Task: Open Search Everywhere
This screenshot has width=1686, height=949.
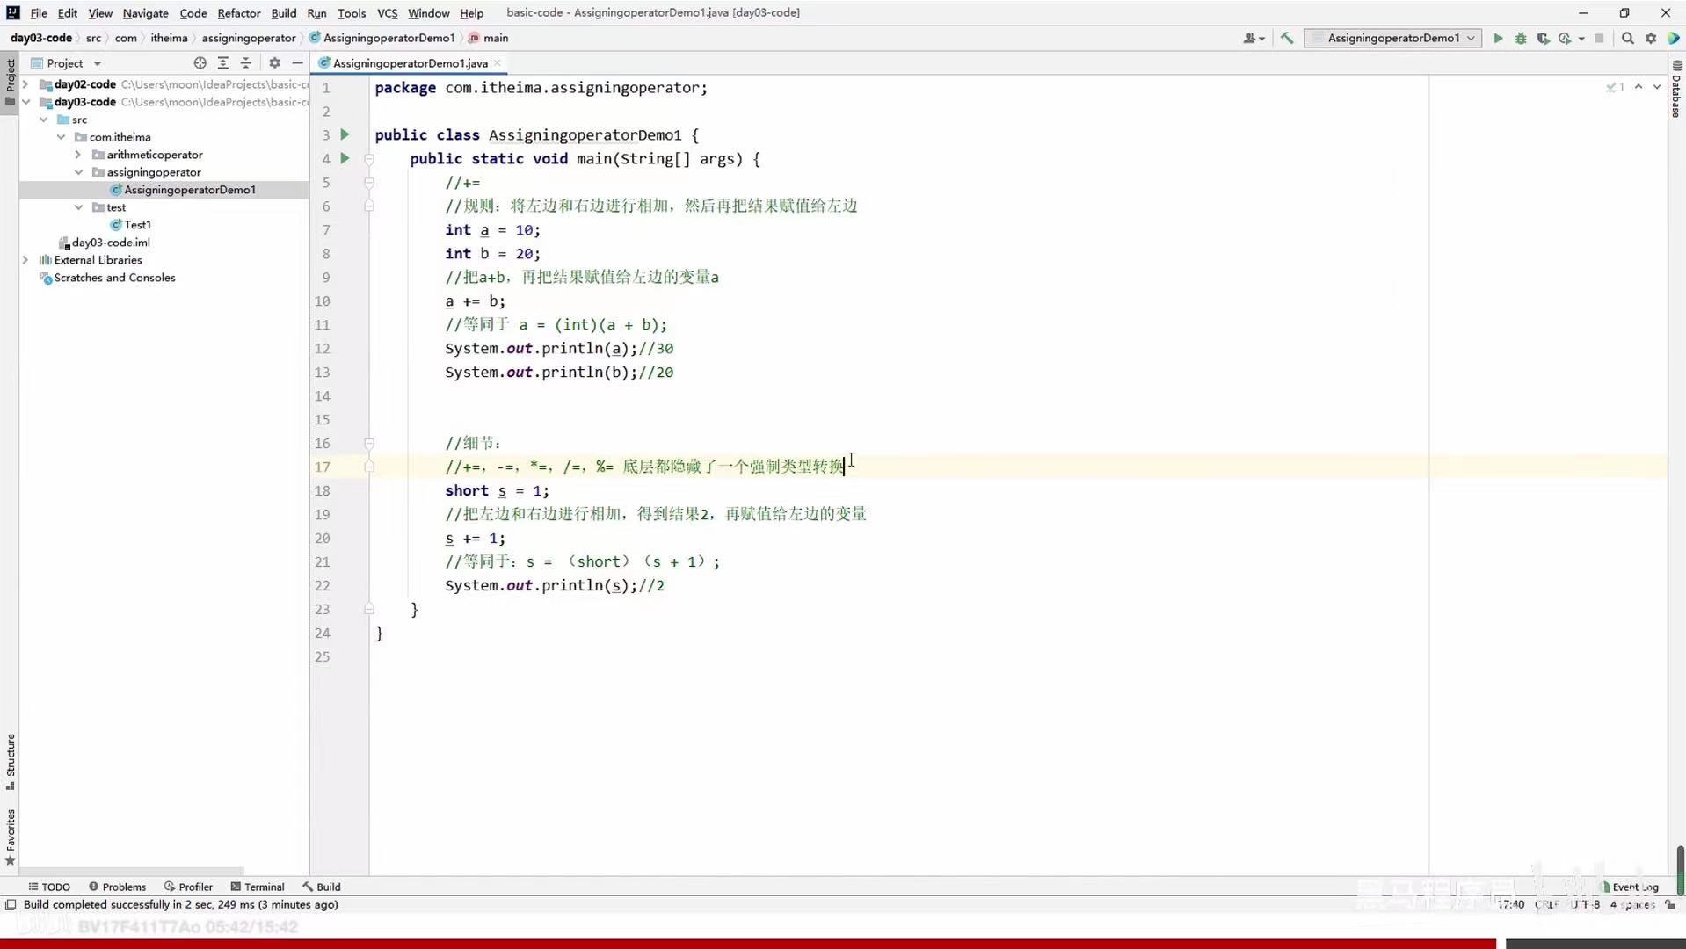Action: (x=1628, y=38)
